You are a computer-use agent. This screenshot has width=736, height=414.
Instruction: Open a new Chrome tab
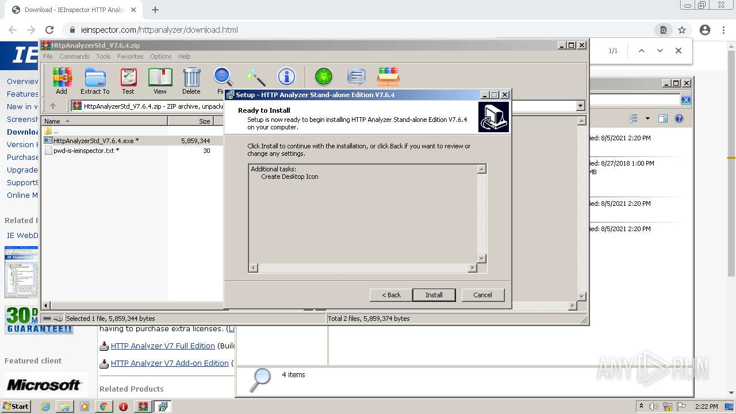tap(155, 10)
